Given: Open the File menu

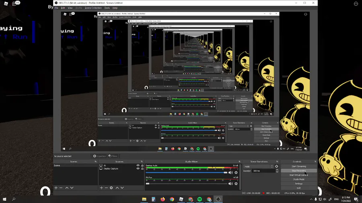Looking at the screenshot, I should click(x=56, y=8).
